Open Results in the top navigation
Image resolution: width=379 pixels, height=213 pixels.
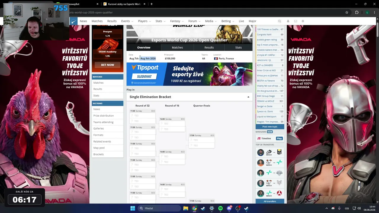112,21
